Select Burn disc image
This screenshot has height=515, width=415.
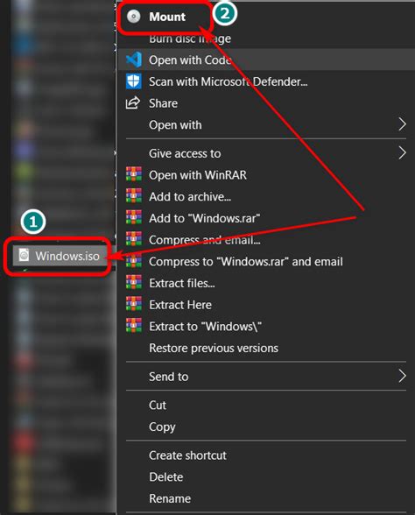tap(190, 39)
